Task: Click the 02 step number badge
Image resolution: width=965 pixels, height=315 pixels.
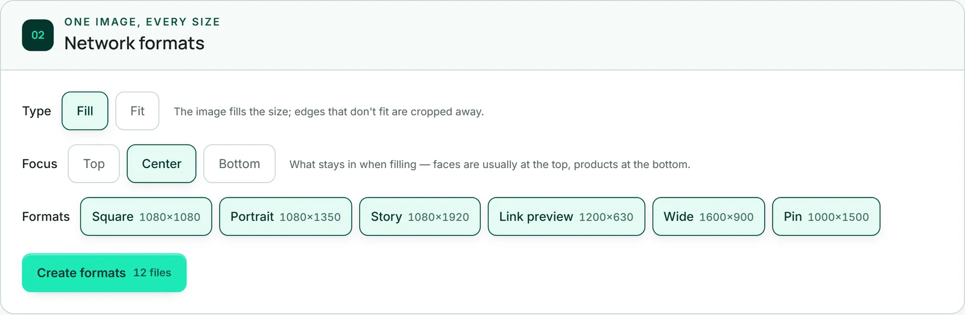Action: coord(38,35)
